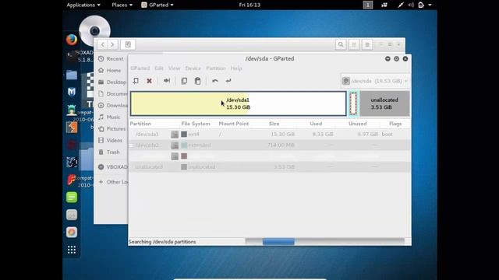Click the lock icon on the /dev/sda2 row
499x280 pixels.
[175, 145]
